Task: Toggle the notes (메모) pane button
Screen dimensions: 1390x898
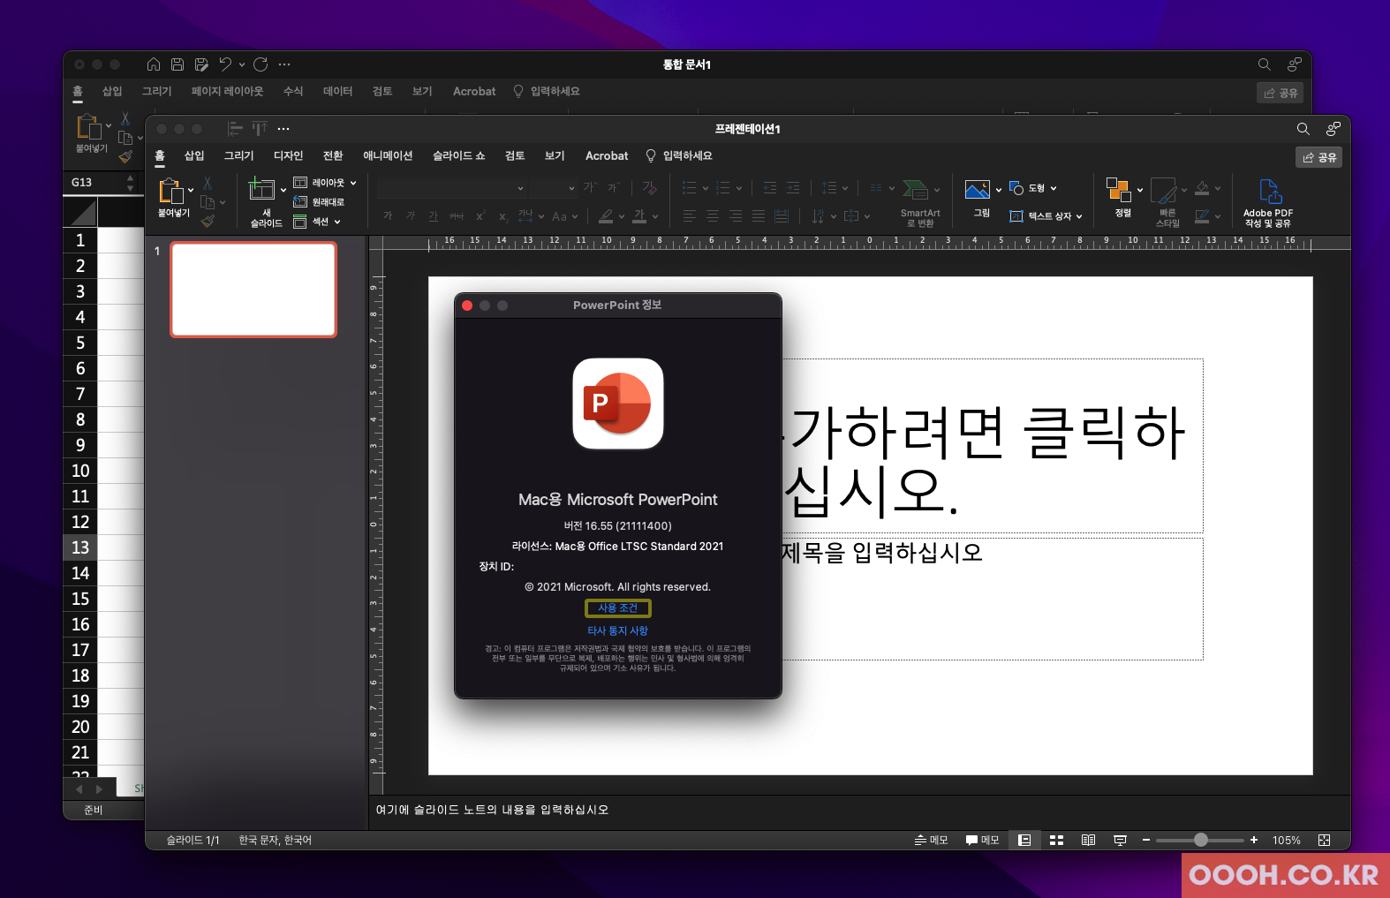Action: point(931,841)
